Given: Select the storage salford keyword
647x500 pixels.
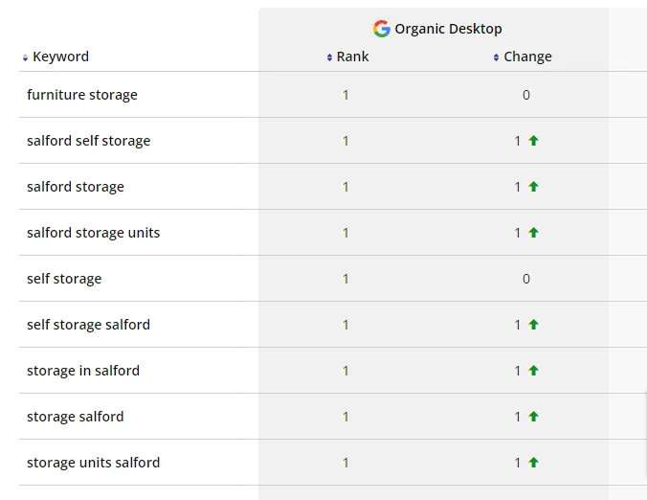Looking at the screenshot, I should [x=75, y=416].
